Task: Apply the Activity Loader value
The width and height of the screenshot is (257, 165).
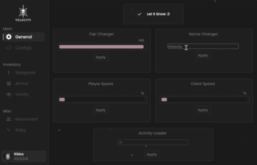Action: click(x=152, y=154)
